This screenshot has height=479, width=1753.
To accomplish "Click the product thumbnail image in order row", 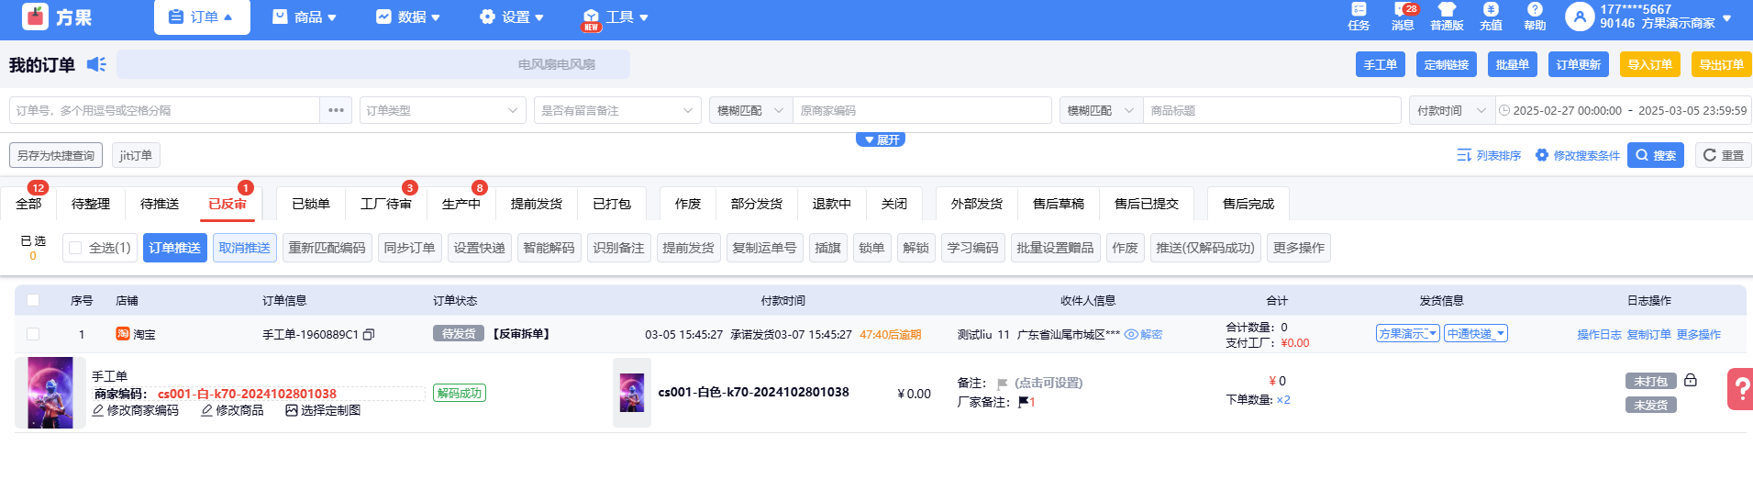I will point(50,393).
